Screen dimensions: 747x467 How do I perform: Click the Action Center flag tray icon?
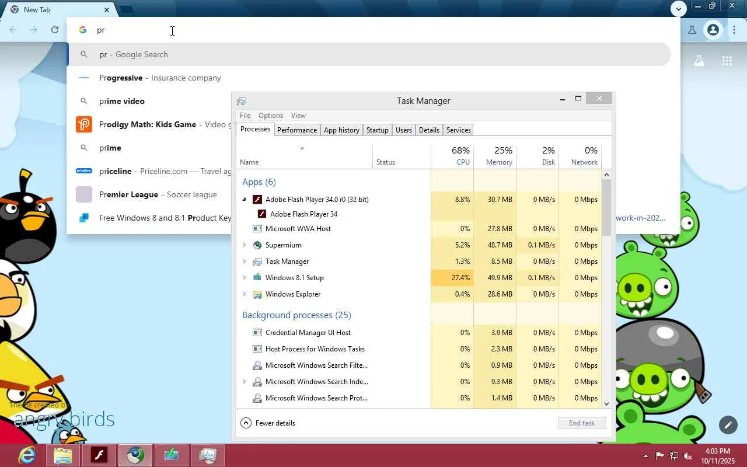(660, 456)
